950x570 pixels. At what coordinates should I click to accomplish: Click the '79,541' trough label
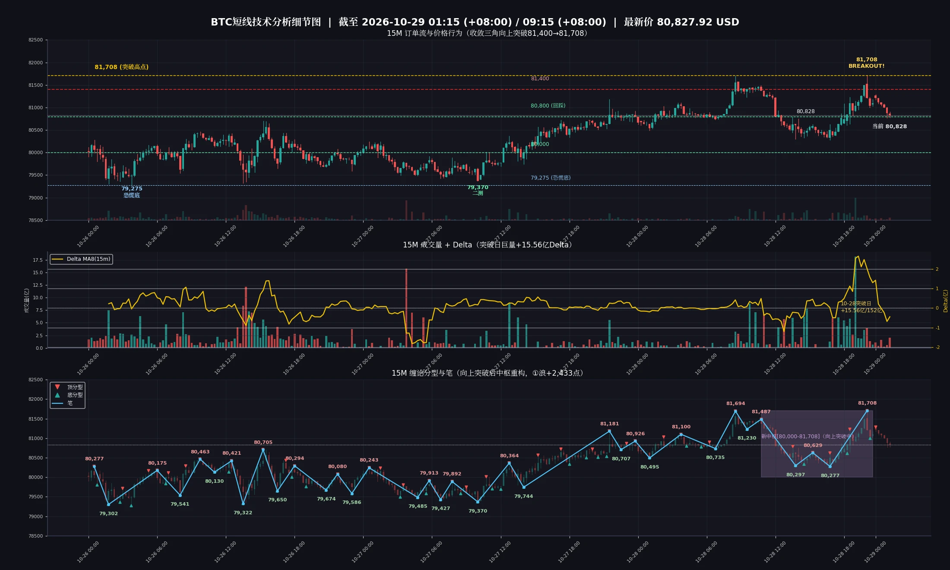click(180, 504)
